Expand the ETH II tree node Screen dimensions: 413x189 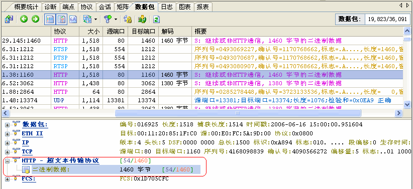(x=8, y=134)
